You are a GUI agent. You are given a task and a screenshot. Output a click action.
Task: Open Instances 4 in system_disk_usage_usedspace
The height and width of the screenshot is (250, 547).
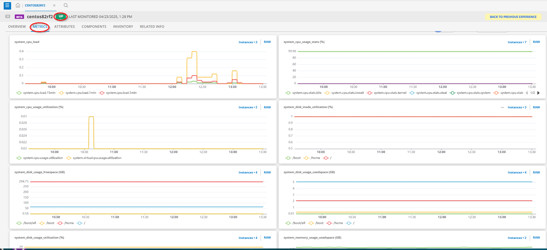517,172
